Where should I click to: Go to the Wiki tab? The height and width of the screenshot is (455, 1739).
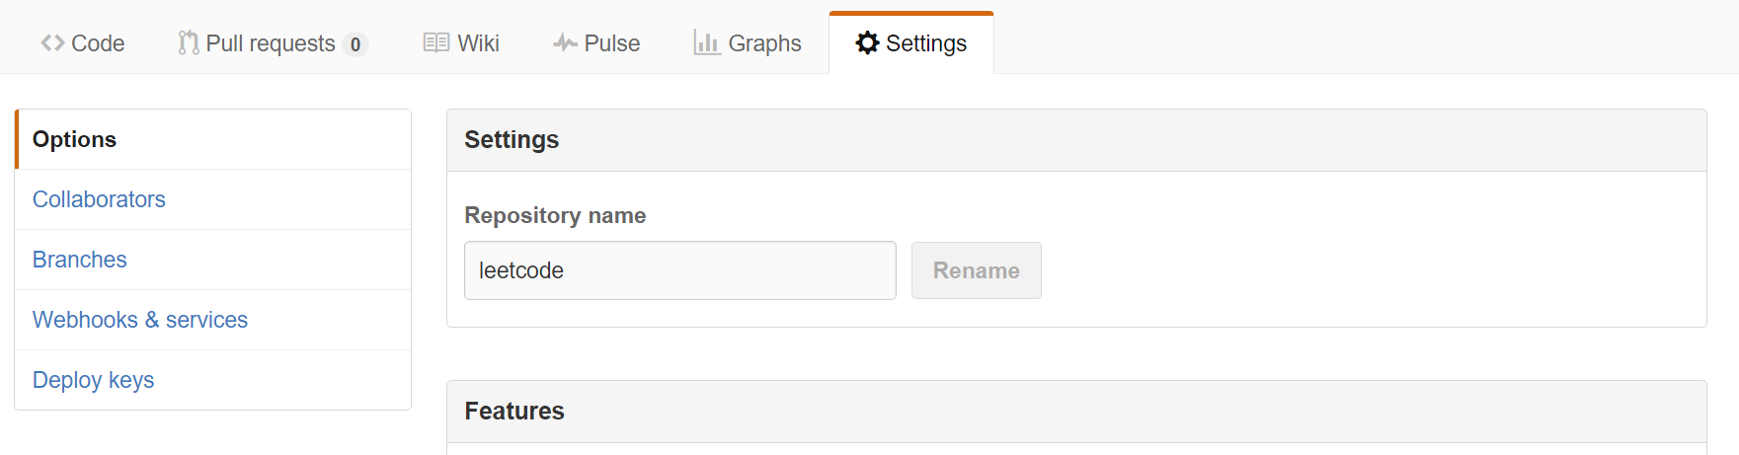[x=461, y=43]
